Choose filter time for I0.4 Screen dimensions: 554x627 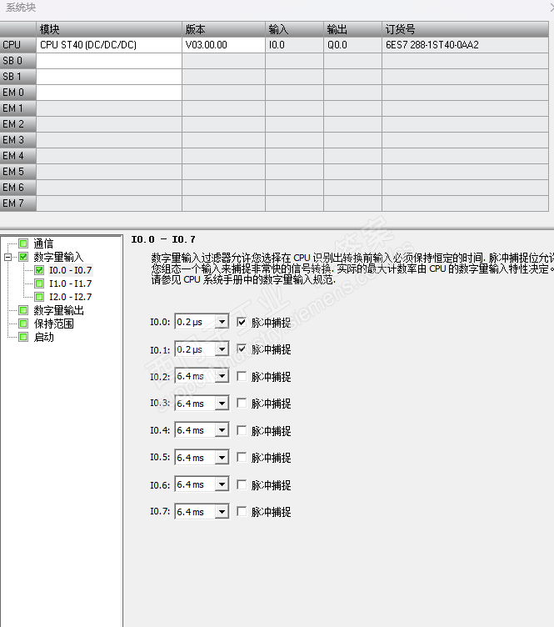coord(222,430)
